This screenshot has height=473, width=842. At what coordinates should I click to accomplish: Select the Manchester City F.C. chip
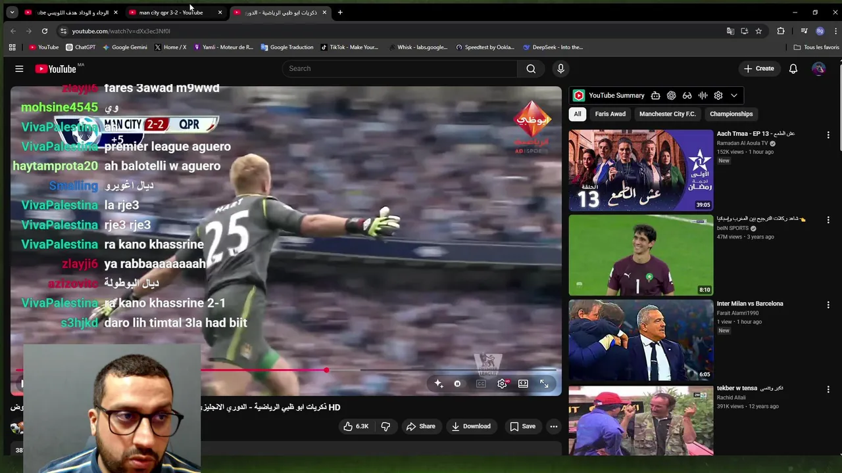coord(667,114)
